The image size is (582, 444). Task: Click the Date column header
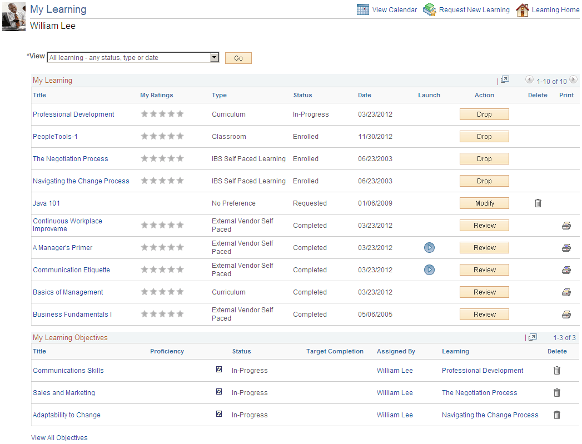pyautogui.click(x=364, y=95)
